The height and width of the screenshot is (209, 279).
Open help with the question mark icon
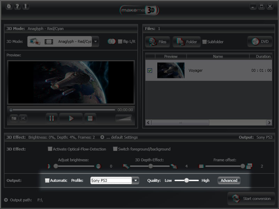click(x=17, y=7)
